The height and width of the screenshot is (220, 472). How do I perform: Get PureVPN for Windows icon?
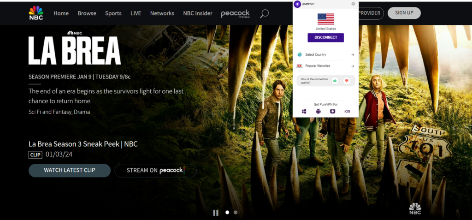pos(304,111)
